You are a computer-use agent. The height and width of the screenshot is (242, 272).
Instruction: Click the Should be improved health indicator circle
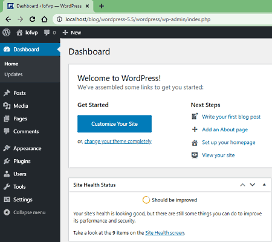tap(146, 200)
